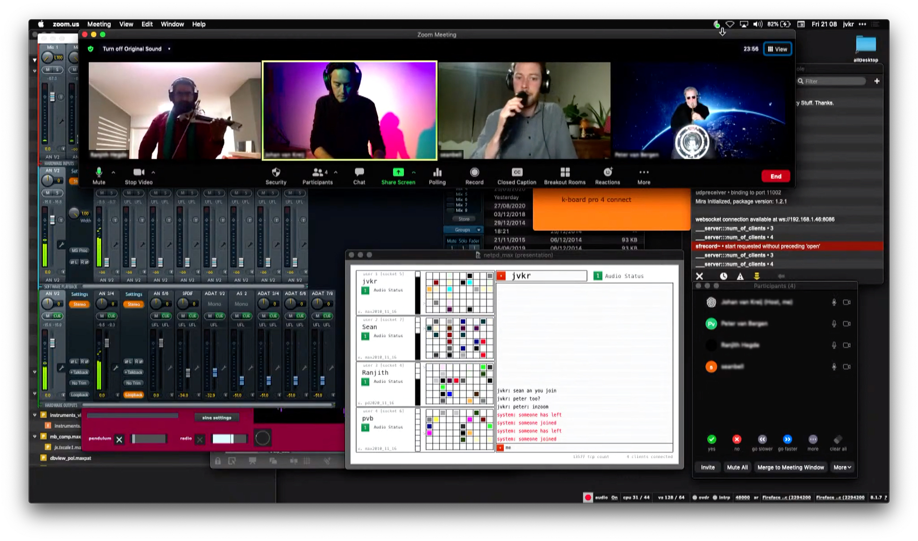Open the Meeting menu
Screen dimensions: 918x541
point(99,24)
